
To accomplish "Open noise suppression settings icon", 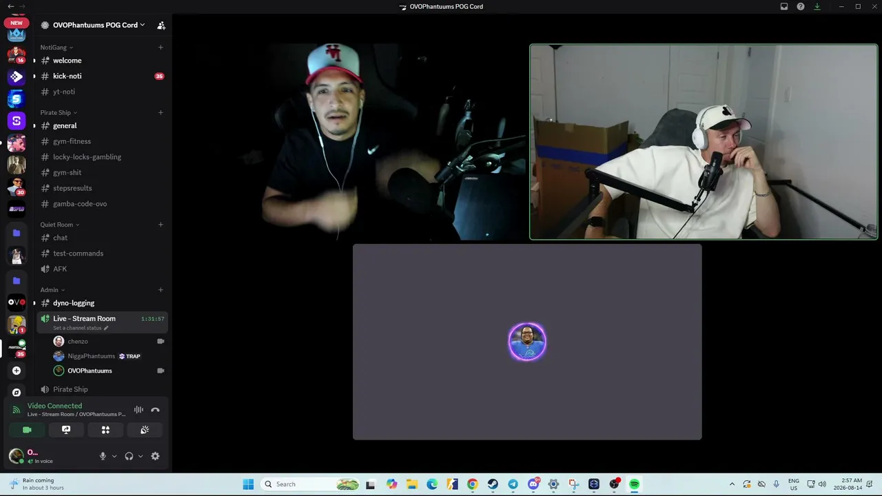I will click(x=139, y=410).
